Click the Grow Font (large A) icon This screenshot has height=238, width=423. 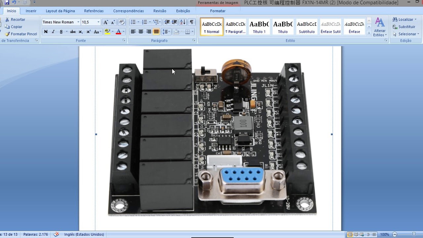click(x=106, y=22)
